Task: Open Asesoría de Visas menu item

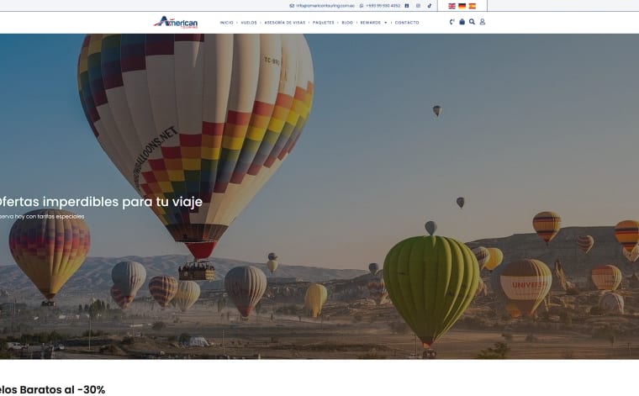Action: tap(285, 23)
